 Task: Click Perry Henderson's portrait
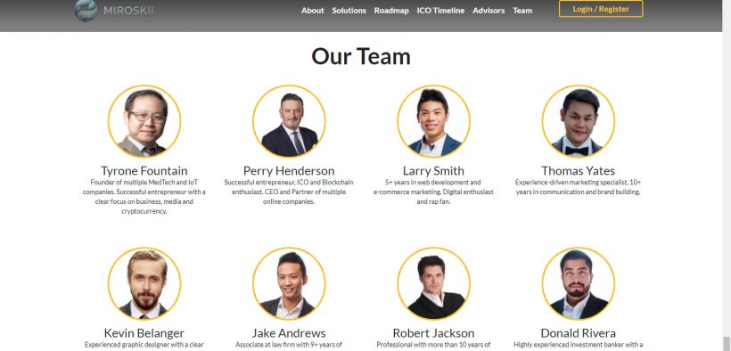(x=289, y=121)
